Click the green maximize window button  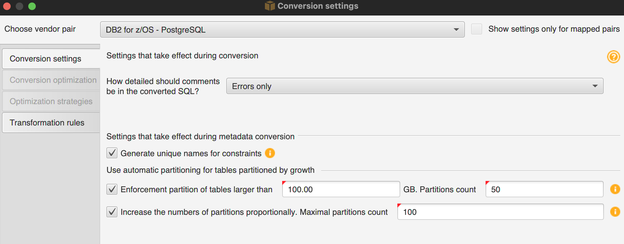pyautogui.click(x=32, y=6)
